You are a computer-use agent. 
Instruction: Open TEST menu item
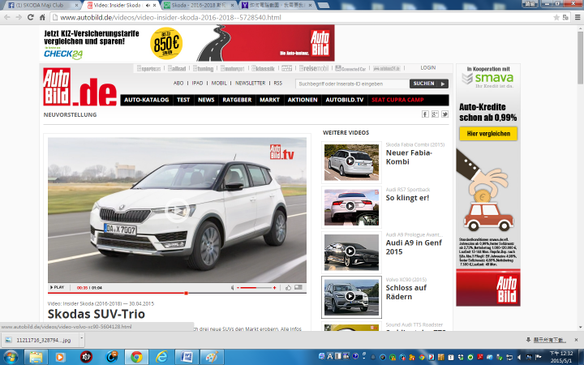[x=183, y=100]
